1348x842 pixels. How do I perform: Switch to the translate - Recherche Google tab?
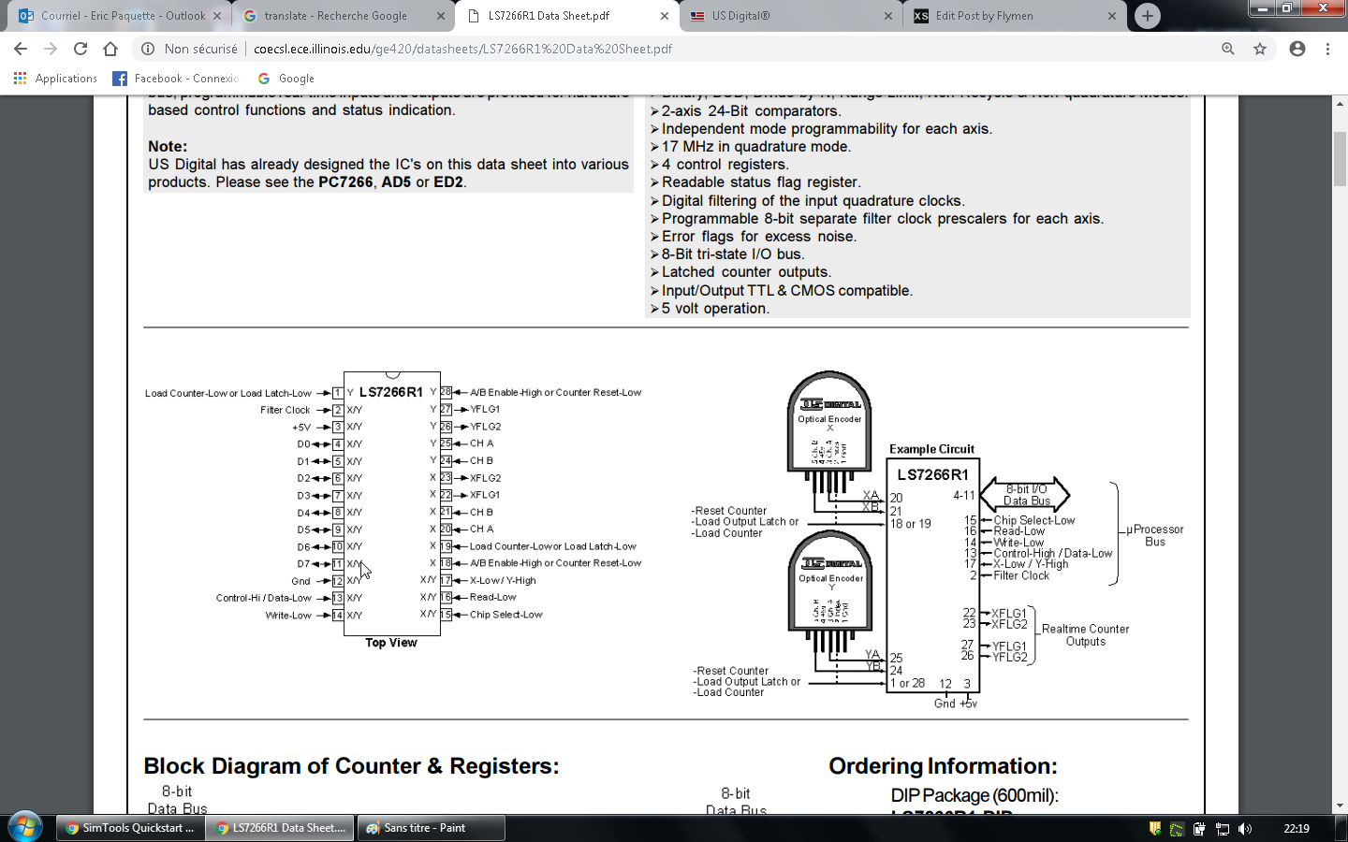point(342,16)
